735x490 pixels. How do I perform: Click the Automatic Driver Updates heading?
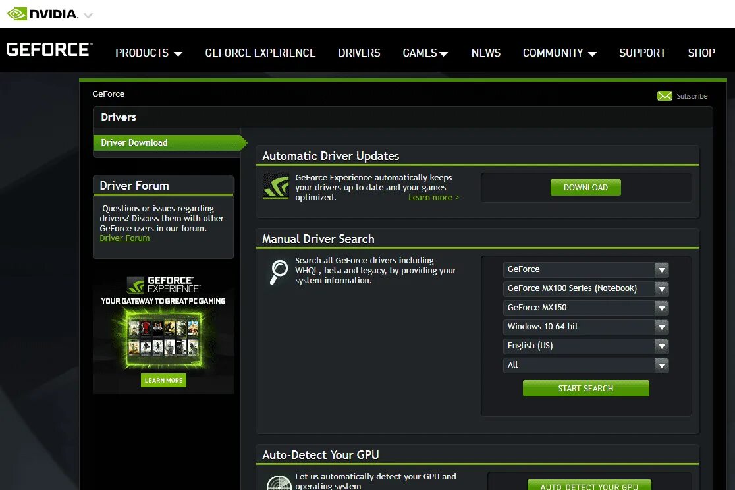point(331,156)
